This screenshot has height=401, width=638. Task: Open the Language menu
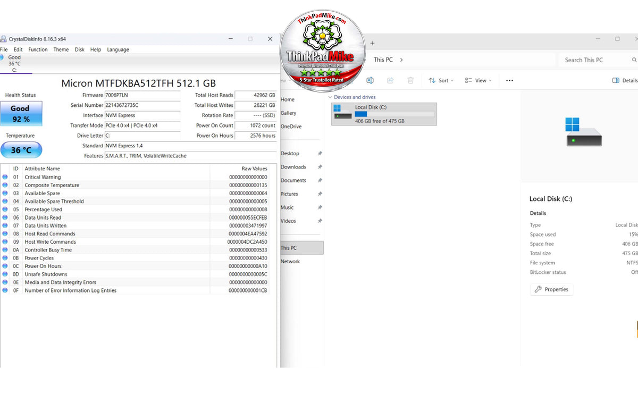(x=118, y=49)
